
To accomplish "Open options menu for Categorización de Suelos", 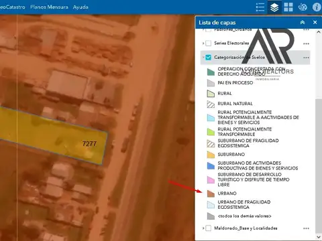I will point(306,58).
